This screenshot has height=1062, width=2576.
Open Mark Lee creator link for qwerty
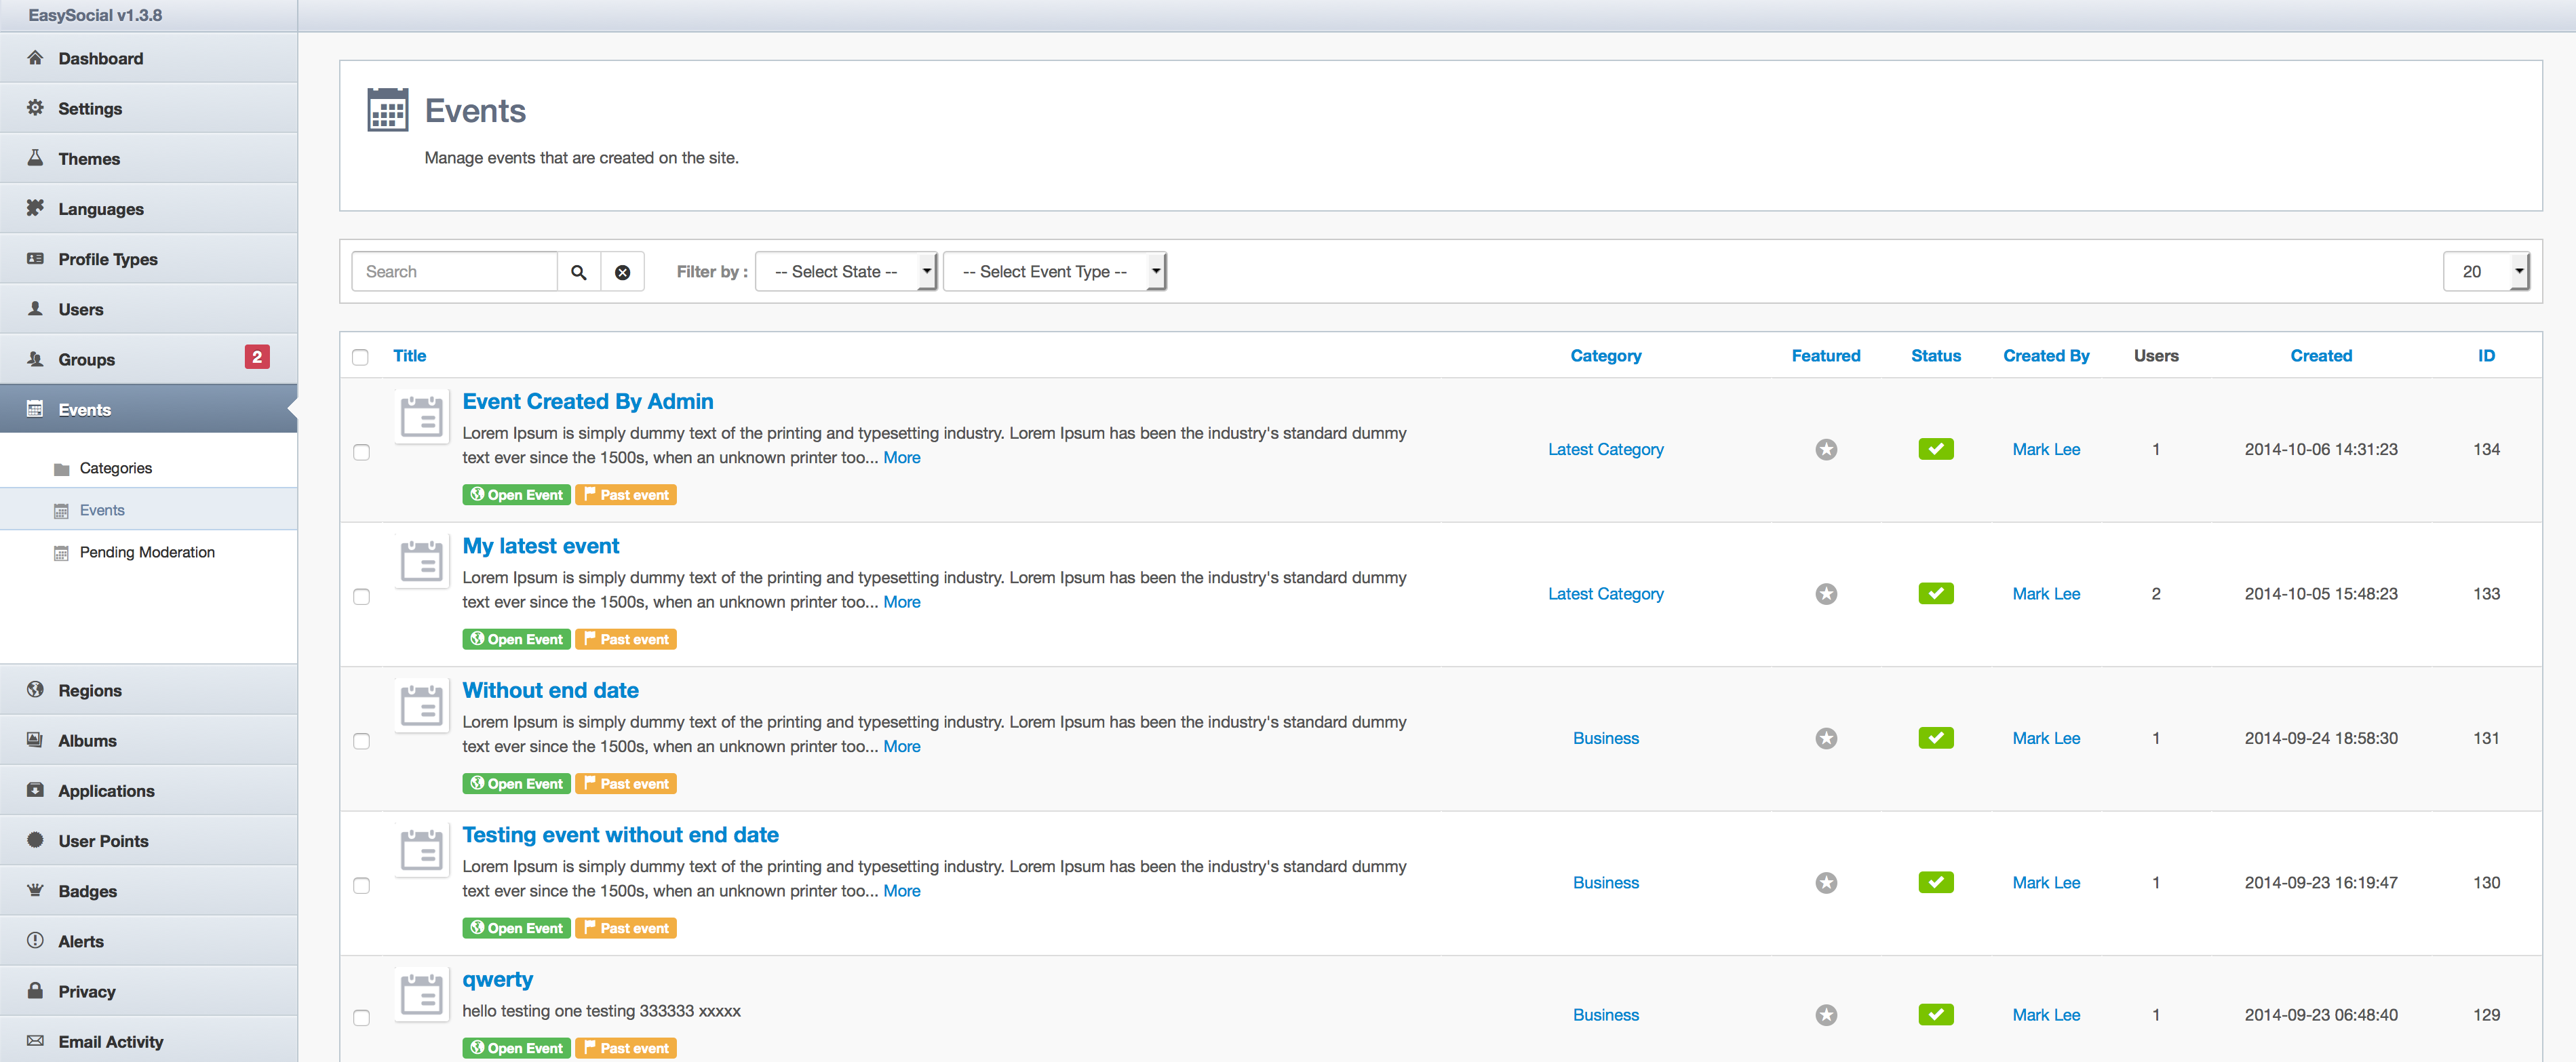2046,1015
